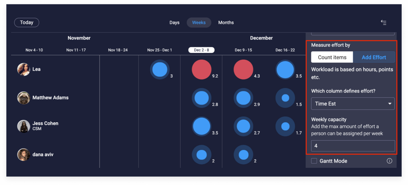Click Matthew Adams' profile avatar
This screenshot has width=408, height=185.
click(23, 98)
